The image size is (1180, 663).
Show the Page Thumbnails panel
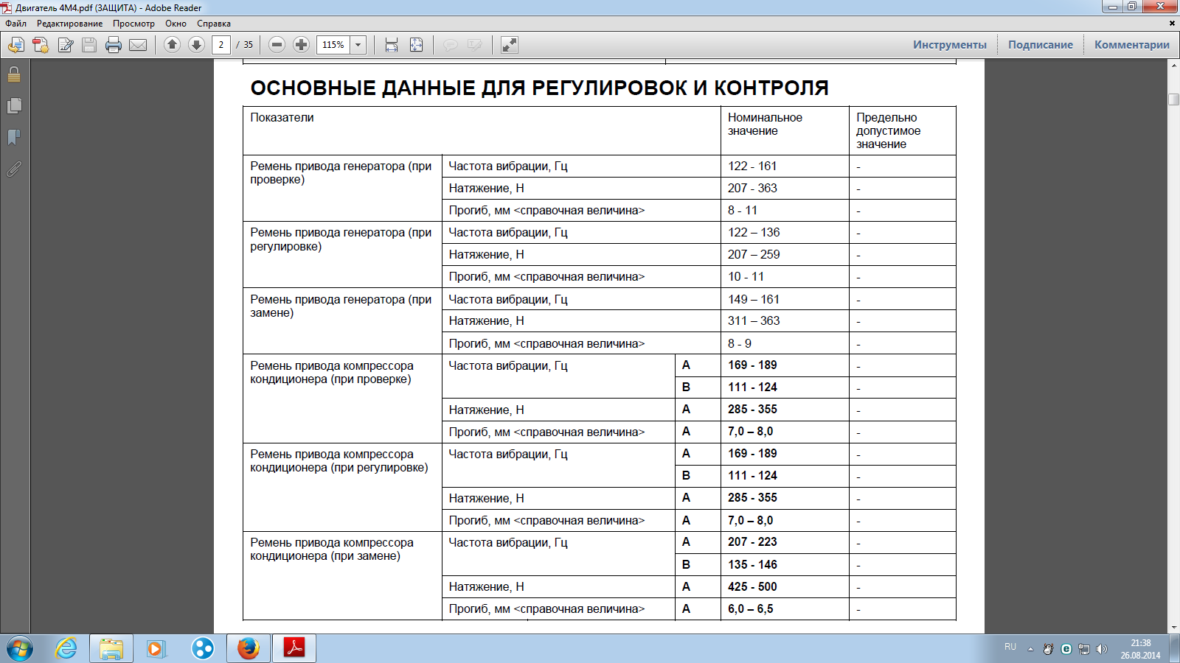pos(14,106)
